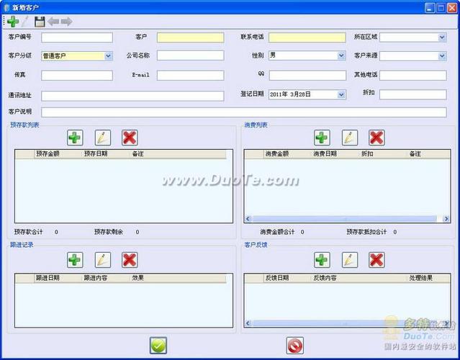Delete a record in the 消费列表 section

click(x=376, y=138)
